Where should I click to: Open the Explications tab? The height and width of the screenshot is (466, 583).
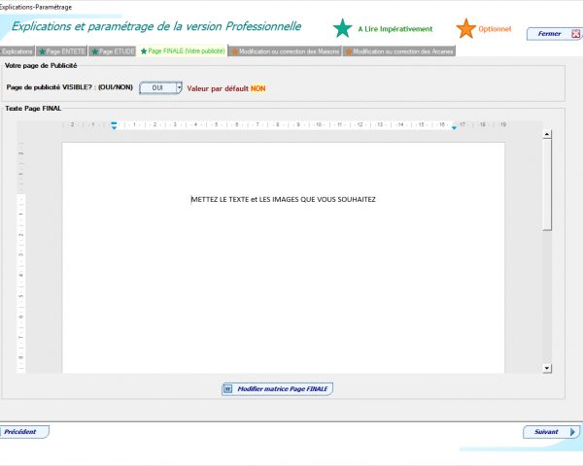pyautogui.click(x=17, y=51)
